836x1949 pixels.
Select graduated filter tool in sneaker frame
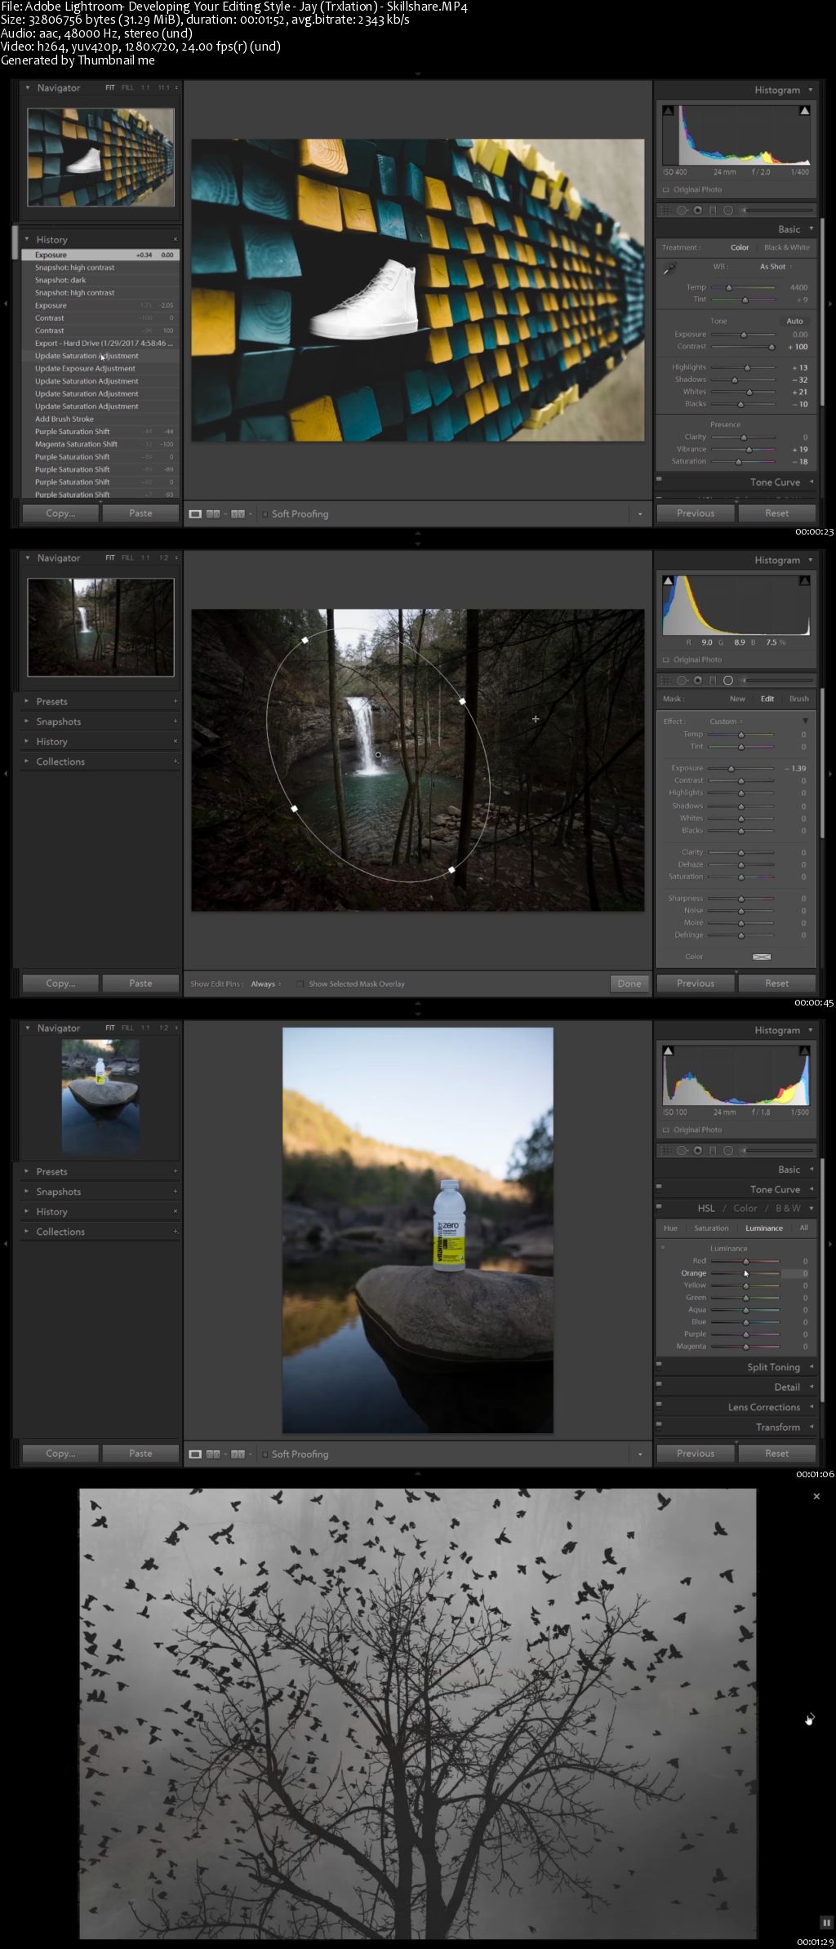tap(713, 211)
